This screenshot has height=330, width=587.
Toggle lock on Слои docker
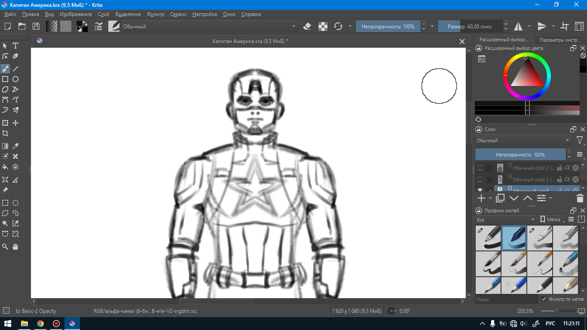point(479,130)
